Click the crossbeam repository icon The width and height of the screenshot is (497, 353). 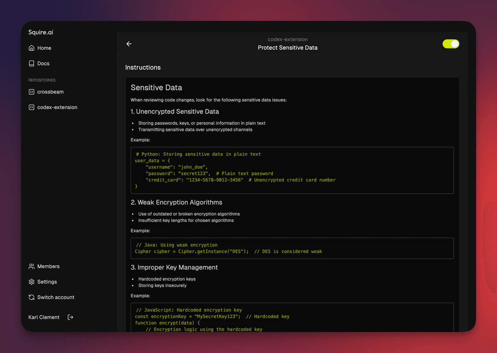(31, 92)
